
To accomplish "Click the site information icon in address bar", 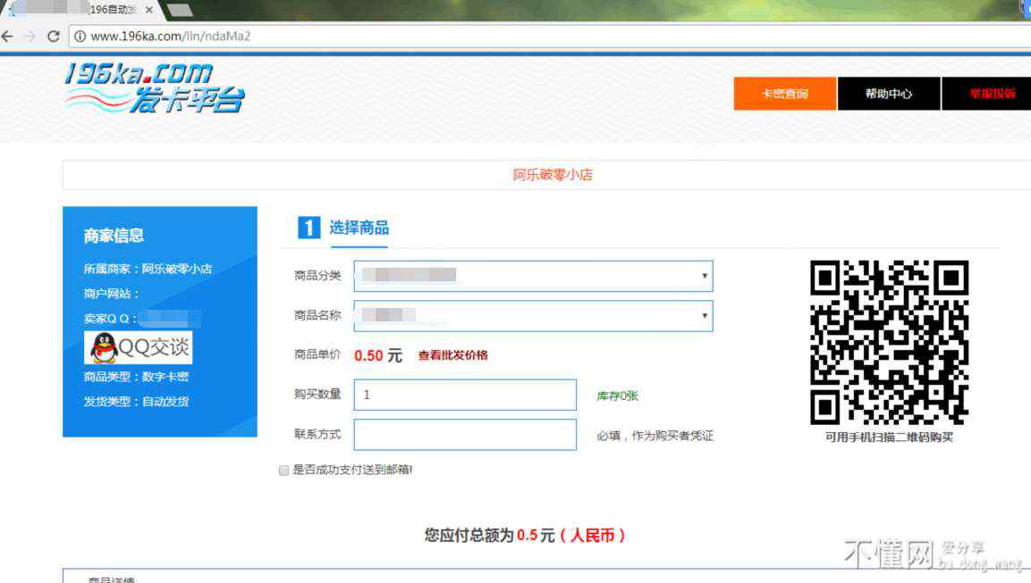I will (x=80, y=37).
